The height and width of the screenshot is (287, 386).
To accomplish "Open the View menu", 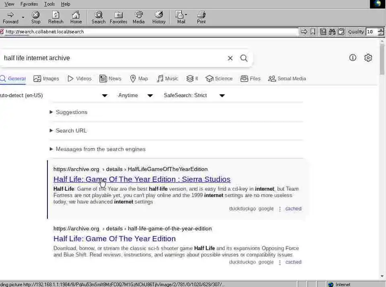I will point(9,4).
